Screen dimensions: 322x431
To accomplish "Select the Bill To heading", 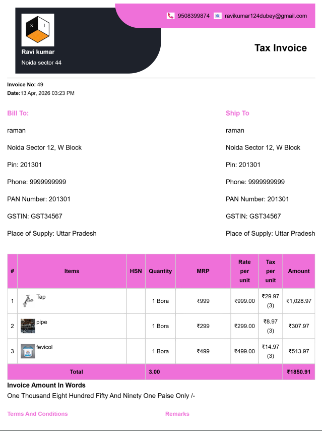I will click(18, 113).
